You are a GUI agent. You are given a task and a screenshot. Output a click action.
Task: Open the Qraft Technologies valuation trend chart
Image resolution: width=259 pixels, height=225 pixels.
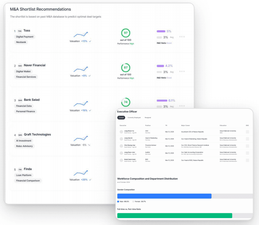click(81, 138)
